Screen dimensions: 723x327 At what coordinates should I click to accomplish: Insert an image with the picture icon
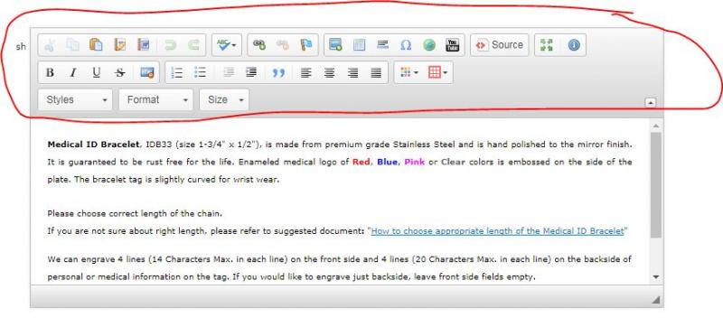pyautogui.click(x=335, y=44)
